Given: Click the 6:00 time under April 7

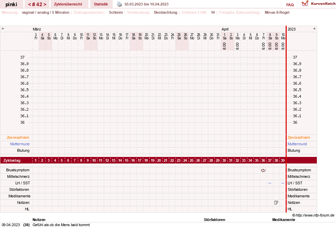Looking at the screenshot, I should 263,46.
